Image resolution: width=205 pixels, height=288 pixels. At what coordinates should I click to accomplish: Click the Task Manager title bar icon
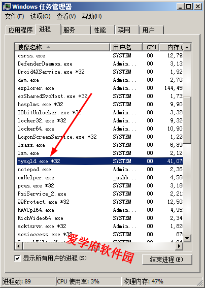coord(7,7)
